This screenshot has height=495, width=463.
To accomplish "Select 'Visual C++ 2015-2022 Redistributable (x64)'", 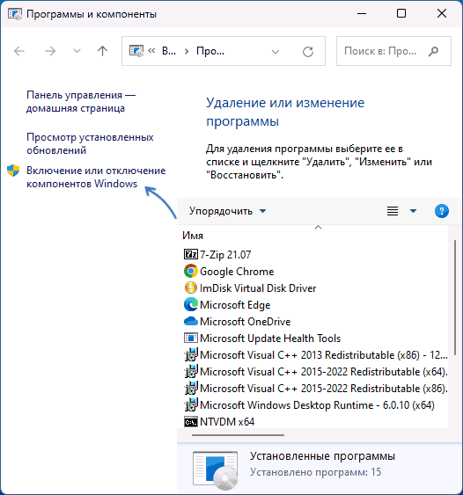I will coord(324,372).
